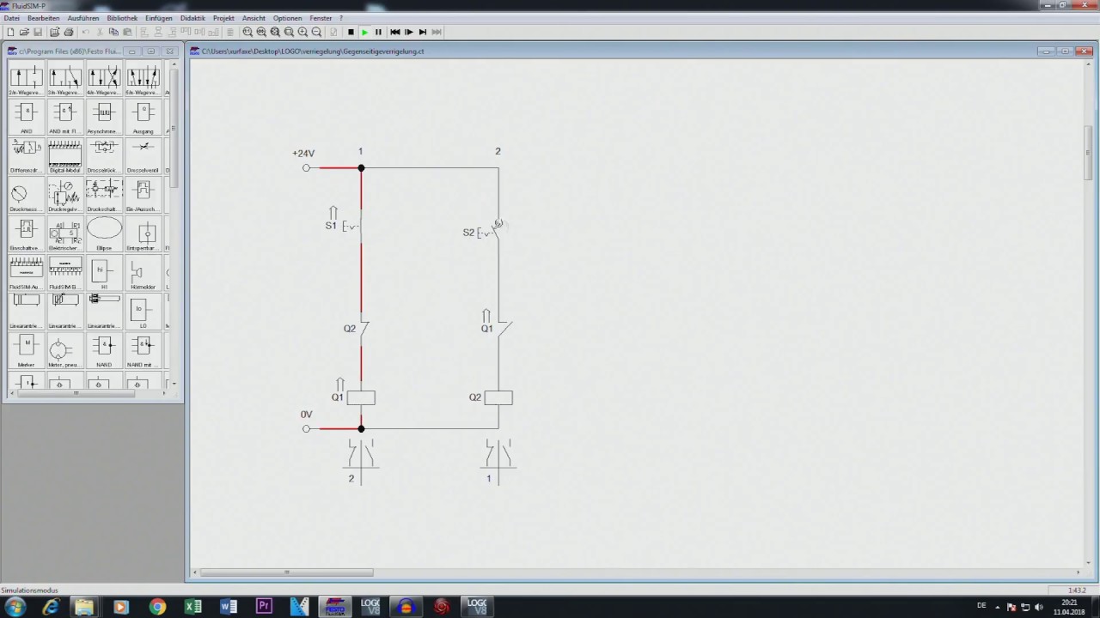Click the zoom in magnifier icon
This screenshot has height=618, width=1100.
302,32
